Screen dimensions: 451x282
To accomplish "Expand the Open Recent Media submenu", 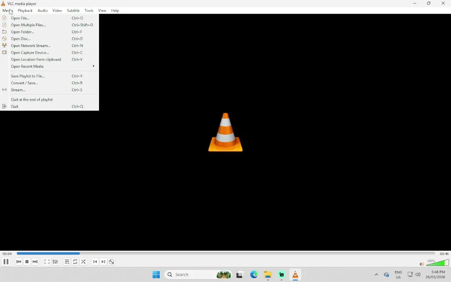I will coord(49,67).
